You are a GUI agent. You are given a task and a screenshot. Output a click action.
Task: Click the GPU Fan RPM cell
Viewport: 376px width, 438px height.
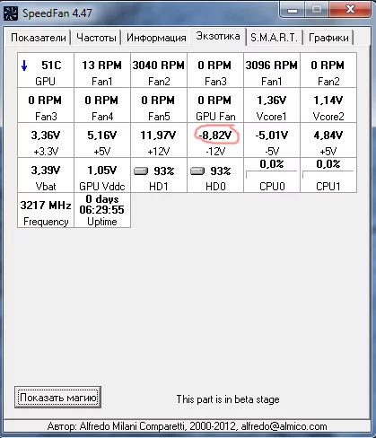[x=215, y=105]
